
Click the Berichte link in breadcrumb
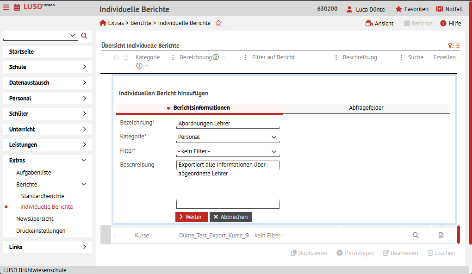(141, 23)
